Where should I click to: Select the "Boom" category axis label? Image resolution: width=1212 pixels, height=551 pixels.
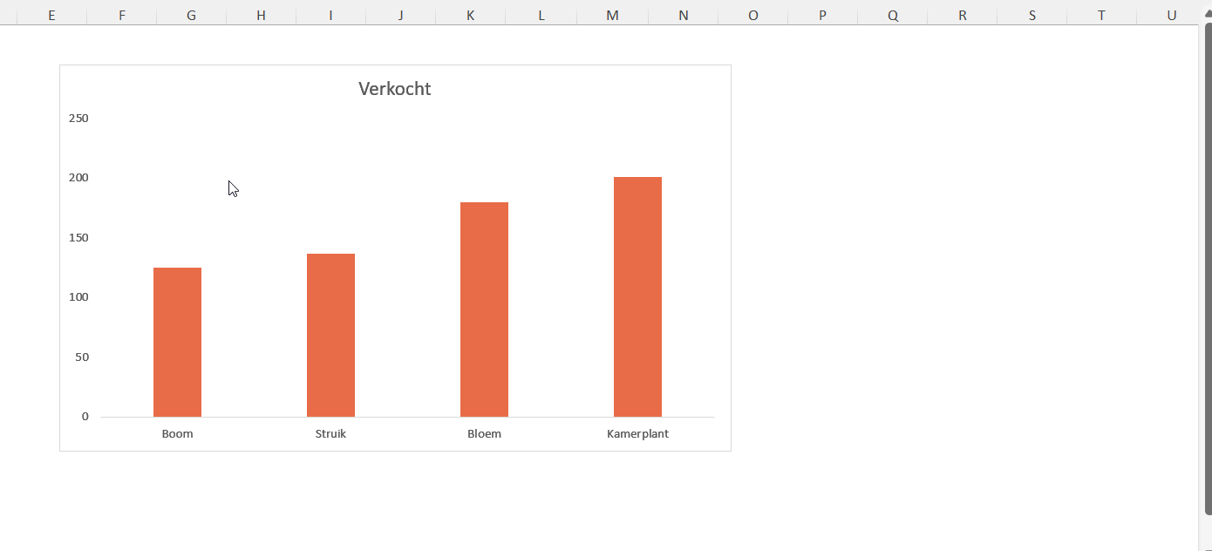[177, 433]
